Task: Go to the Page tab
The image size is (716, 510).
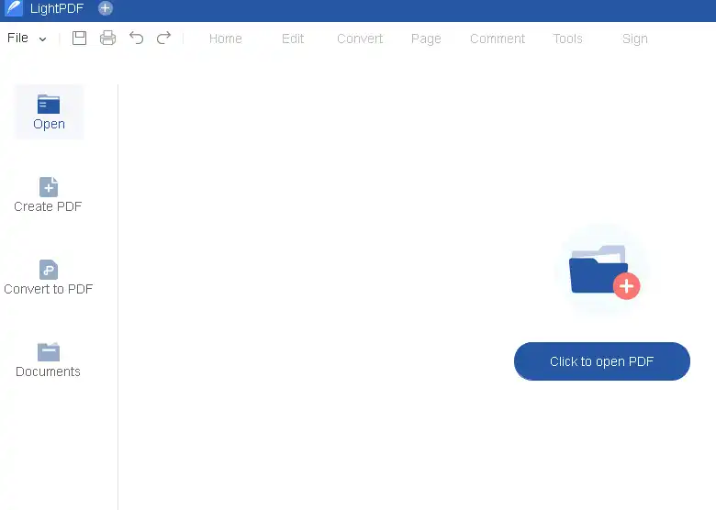Action: pyautogui.click(x=426, y=39)
